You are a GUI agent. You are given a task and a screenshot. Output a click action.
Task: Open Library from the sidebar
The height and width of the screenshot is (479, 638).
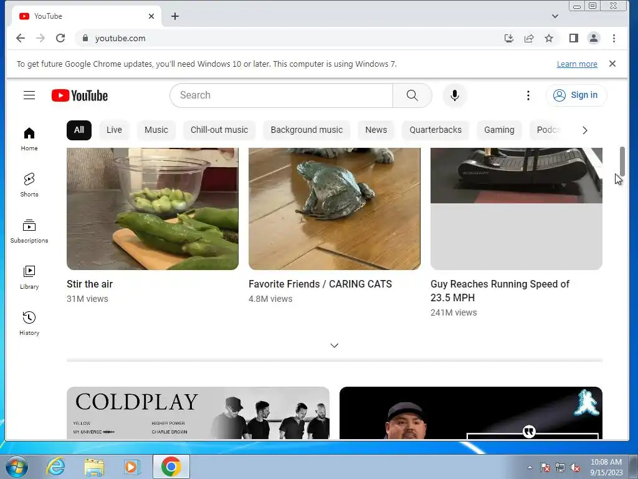tap(29, 278)
